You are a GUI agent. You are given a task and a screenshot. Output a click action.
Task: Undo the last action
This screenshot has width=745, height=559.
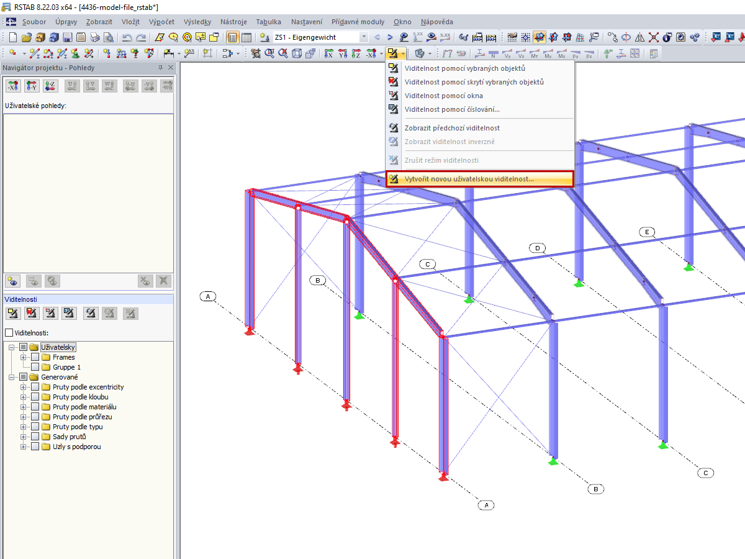[x=127, y=37]
